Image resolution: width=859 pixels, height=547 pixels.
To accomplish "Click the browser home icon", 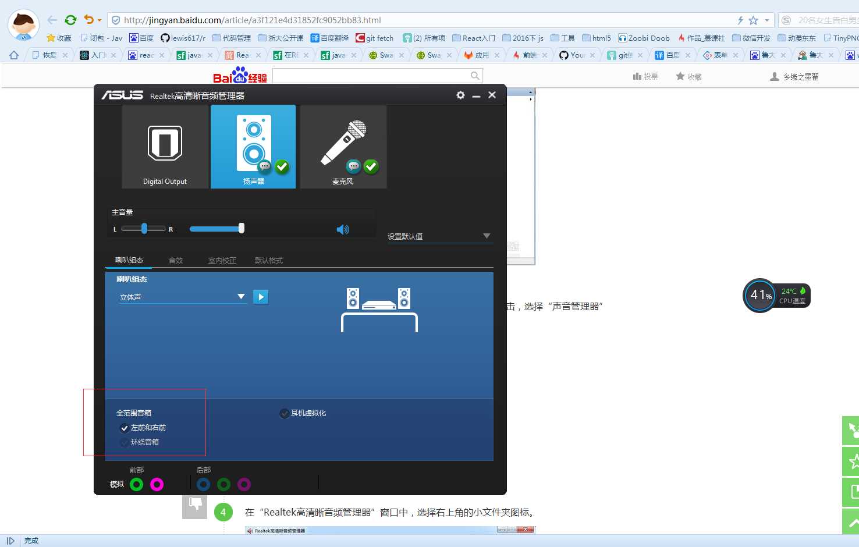I will 14,55.
